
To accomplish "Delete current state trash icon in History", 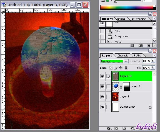I will coord(149,45).
